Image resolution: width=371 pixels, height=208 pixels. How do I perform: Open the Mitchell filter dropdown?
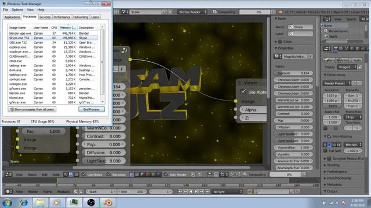click(352, 144)
